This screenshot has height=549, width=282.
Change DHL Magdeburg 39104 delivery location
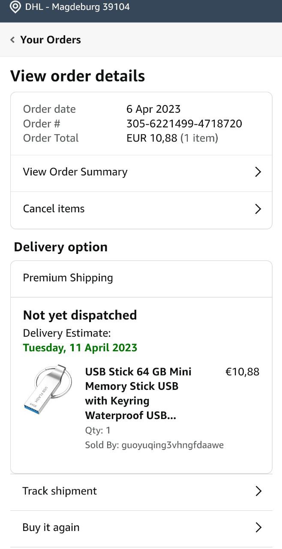click(77, 7)
